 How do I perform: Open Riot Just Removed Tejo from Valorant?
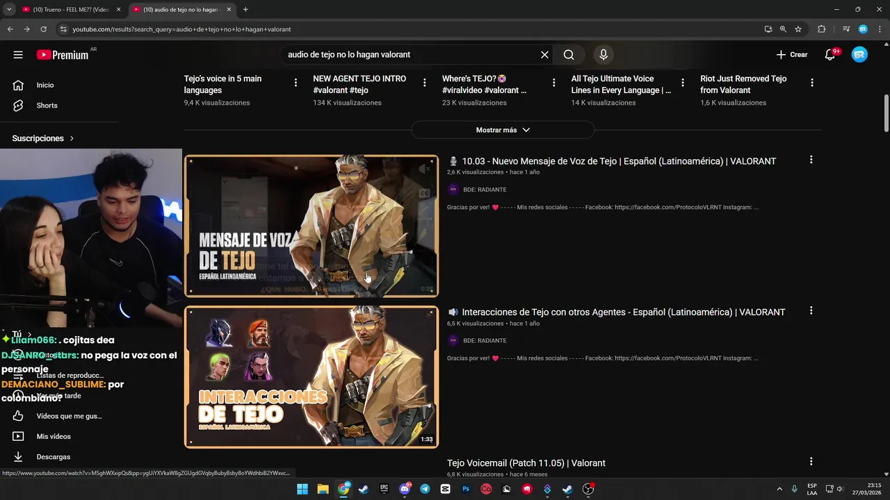pyautogui.click(x=743, y=85)
